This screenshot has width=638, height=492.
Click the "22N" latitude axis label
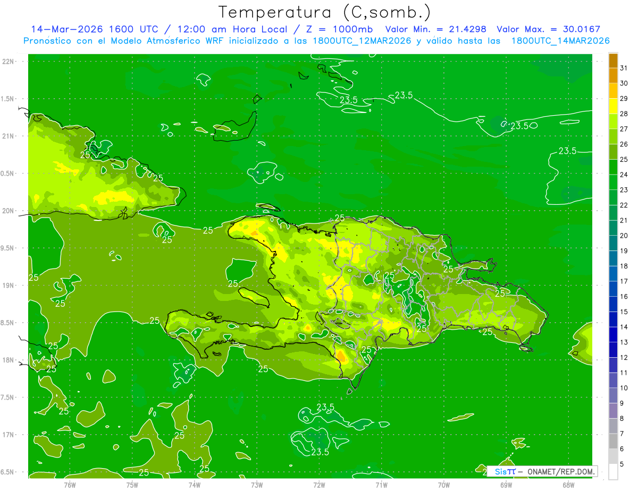click(8, 62)
